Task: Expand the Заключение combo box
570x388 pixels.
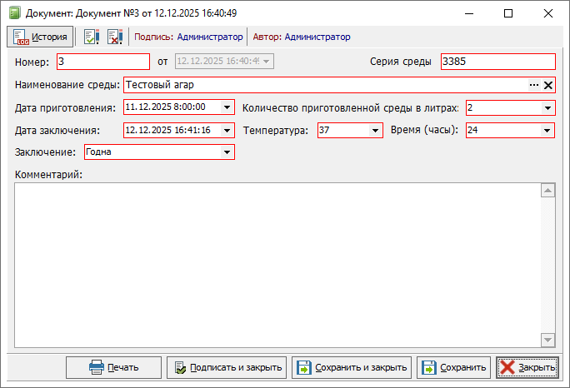Action: 227,152
